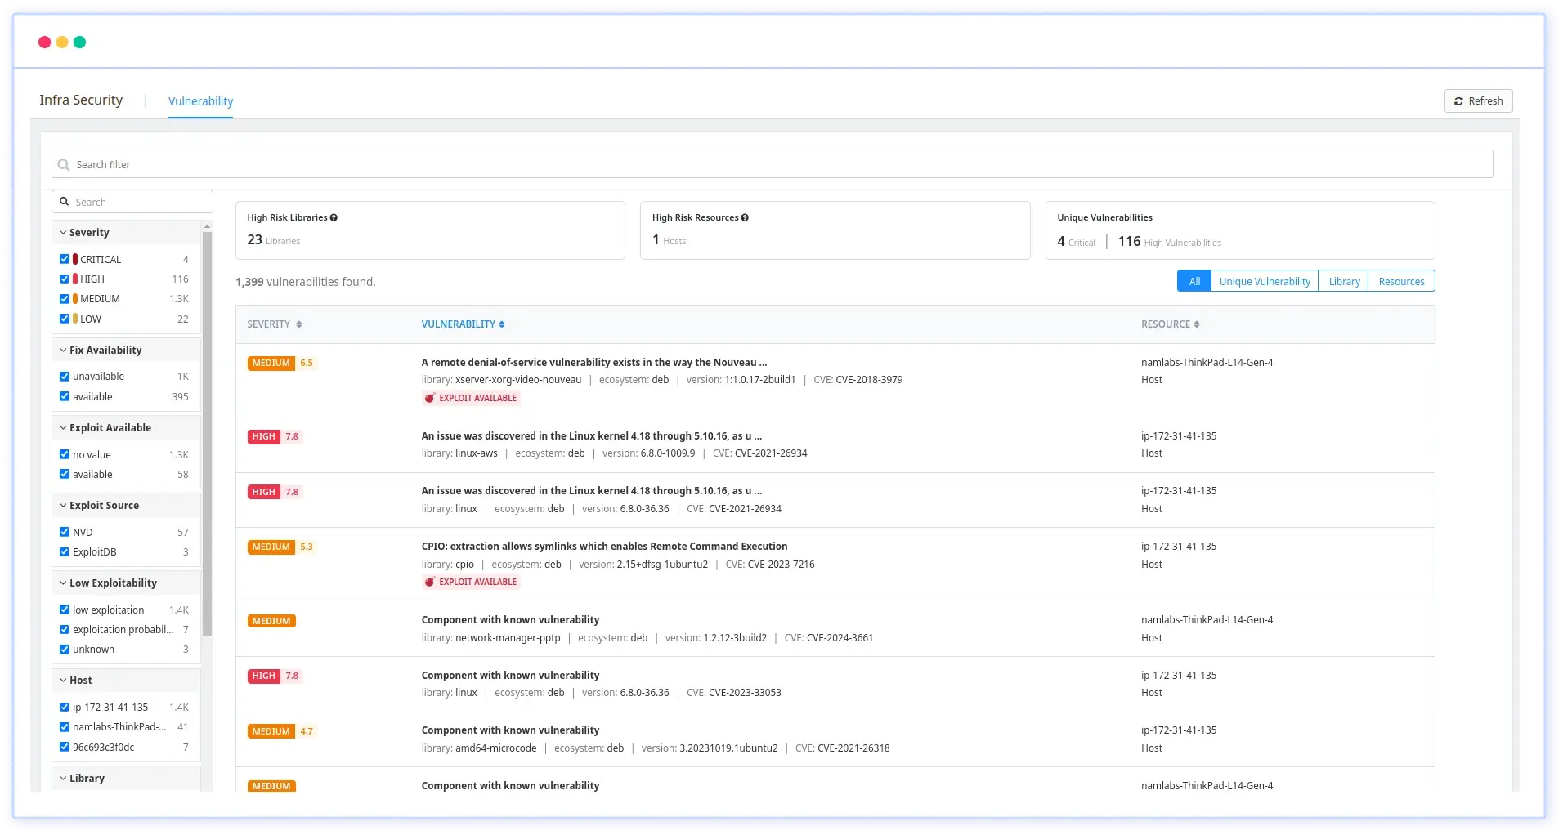Click the magnifier icon in Search filter
1563x835 pixels.
tap(64, 165)
